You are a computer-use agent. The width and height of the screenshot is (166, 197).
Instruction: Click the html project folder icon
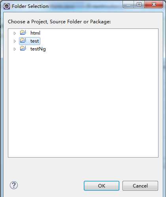coord(23,32)
